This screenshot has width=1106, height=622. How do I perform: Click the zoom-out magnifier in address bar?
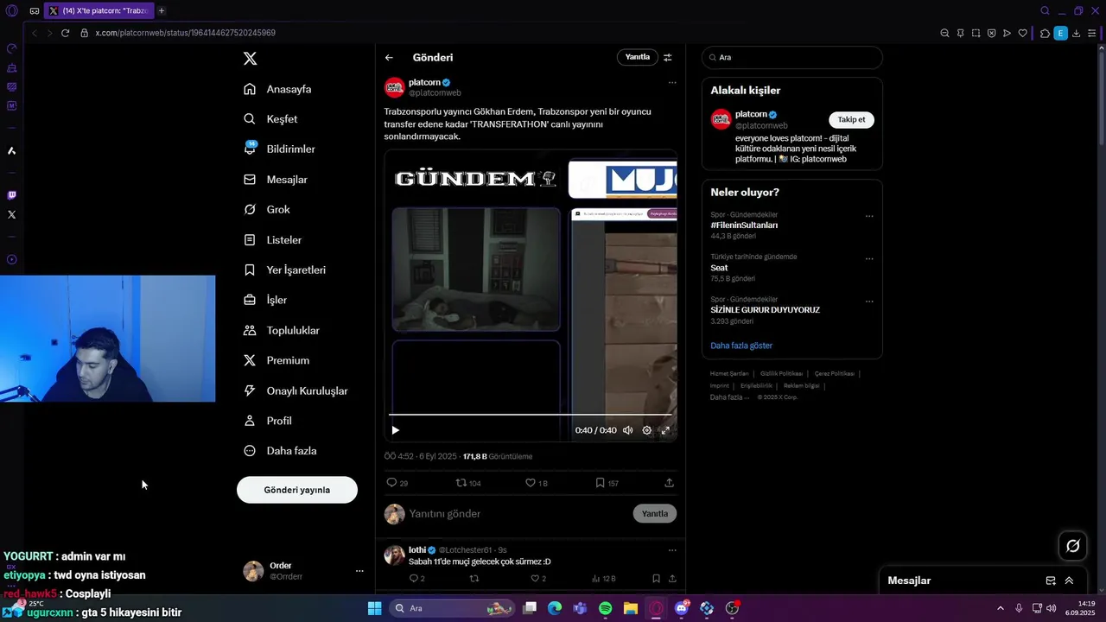point(944,33)
